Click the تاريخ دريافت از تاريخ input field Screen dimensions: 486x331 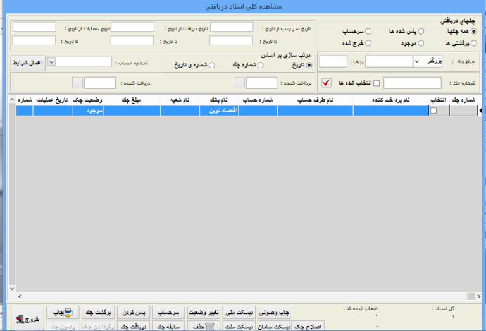point(132,27)
